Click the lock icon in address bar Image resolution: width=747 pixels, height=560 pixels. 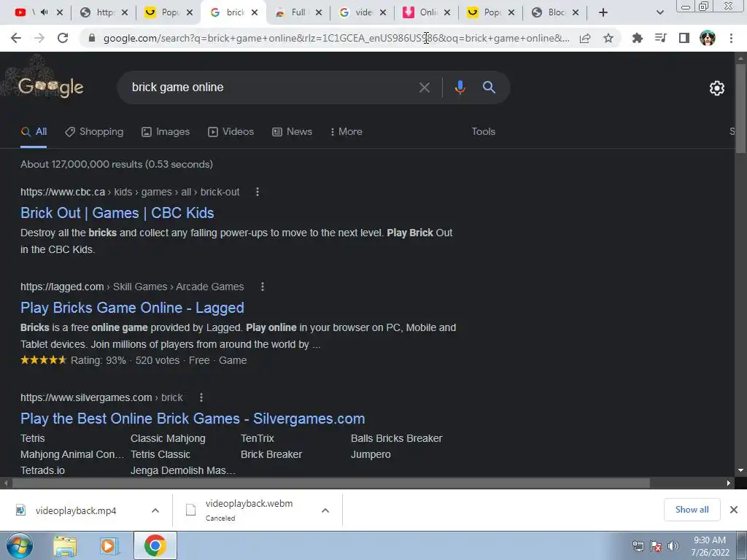pos(92,38)
